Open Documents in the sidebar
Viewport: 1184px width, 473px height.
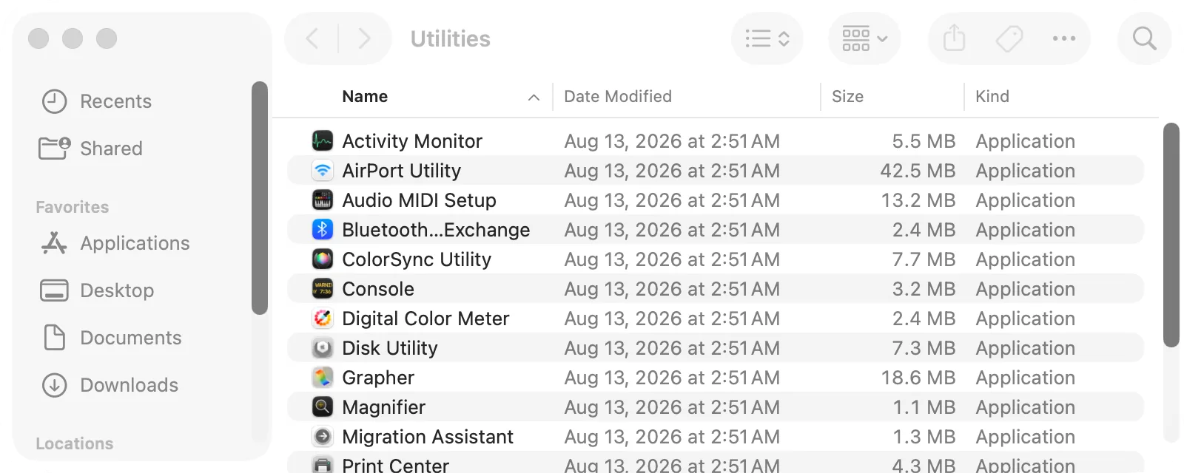(x=131, y=338)
